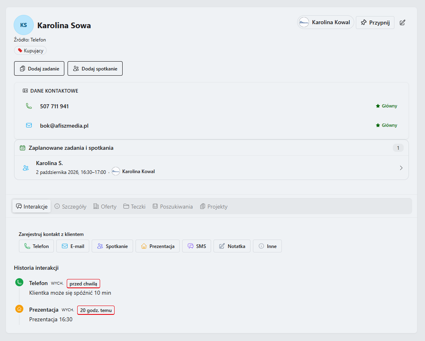Click the Dodaj zadanie button
425x341 pixels.
coord(39,69)
